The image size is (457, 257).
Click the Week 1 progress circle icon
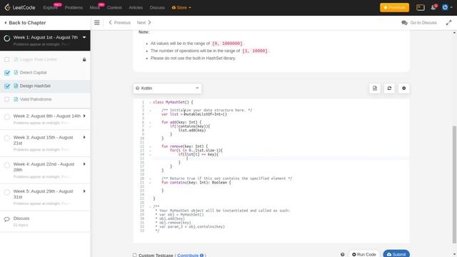pos(7,38)
